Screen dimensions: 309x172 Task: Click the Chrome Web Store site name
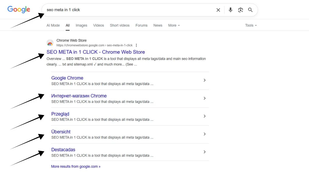click(72, 41)
